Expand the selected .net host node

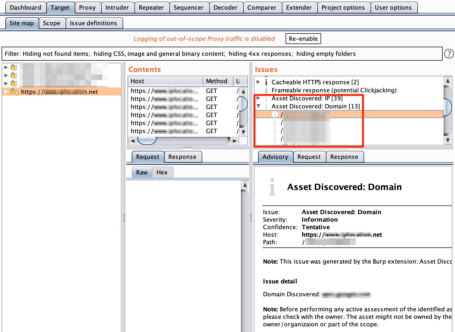click(6, 92)
